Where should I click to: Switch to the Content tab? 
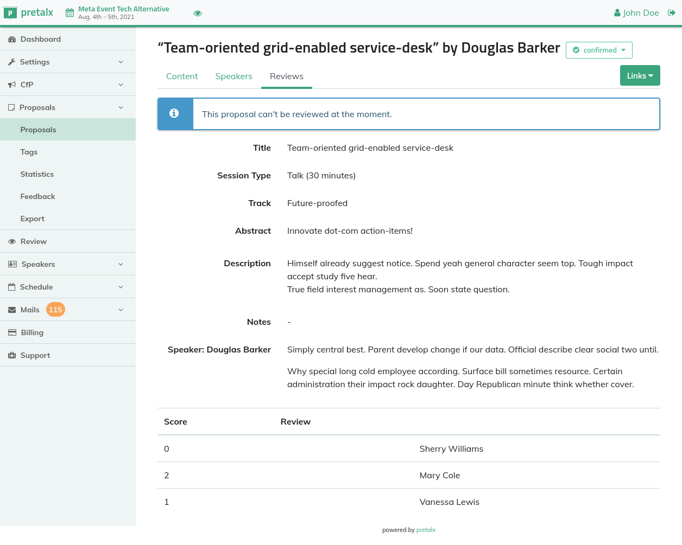182,76
